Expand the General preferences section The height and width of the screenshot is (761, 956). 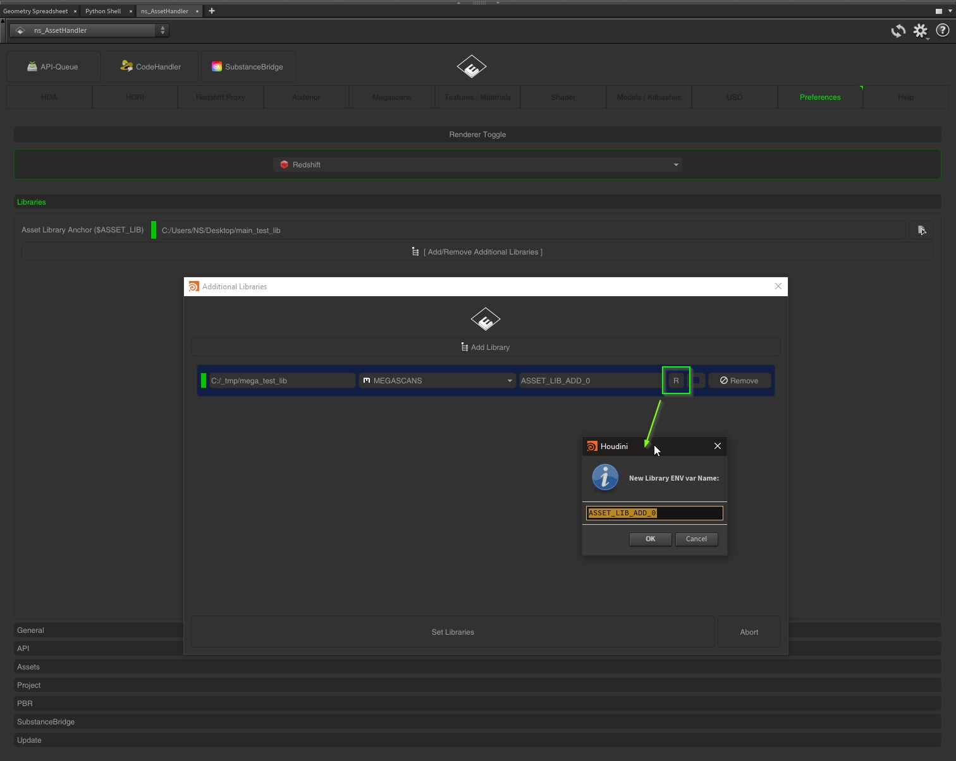tap(30, 630)
